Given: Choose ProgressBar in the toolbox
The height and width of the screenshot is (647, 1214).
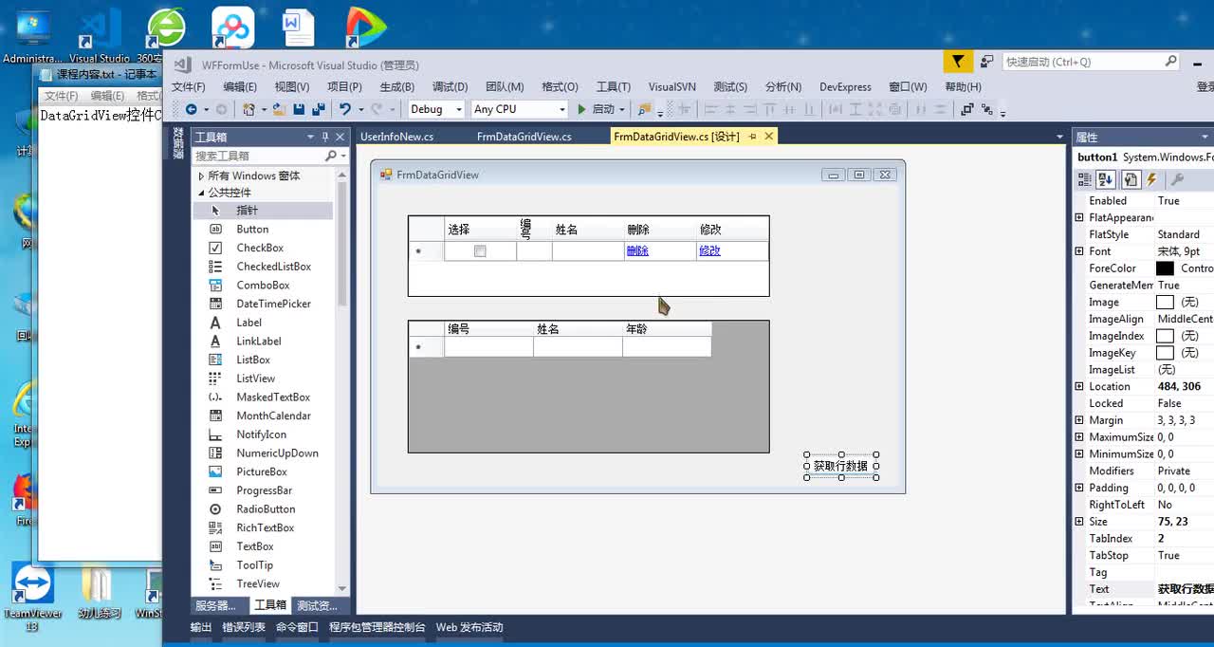Looking at the screenshot, I should [263, 490].
